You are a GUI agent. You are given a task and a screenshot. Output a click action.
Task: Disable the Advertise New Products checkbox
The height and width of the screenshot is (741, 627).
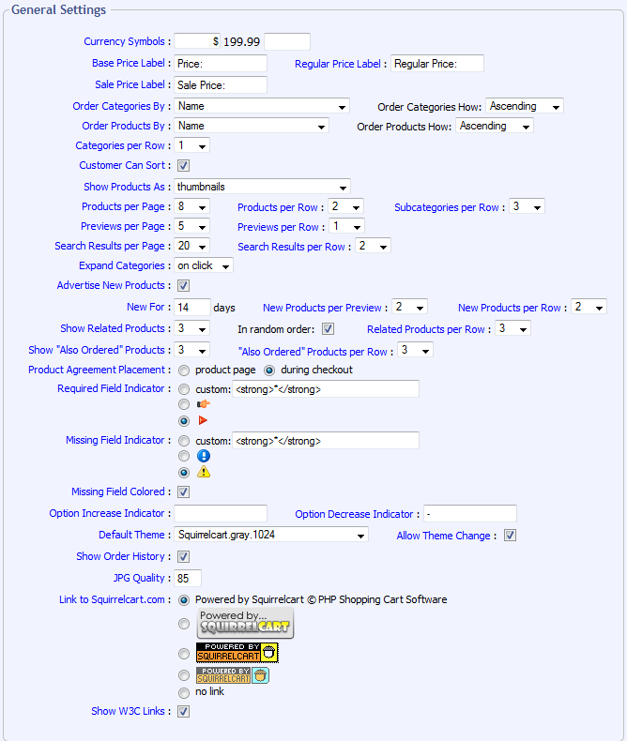(x=184, y=286)
